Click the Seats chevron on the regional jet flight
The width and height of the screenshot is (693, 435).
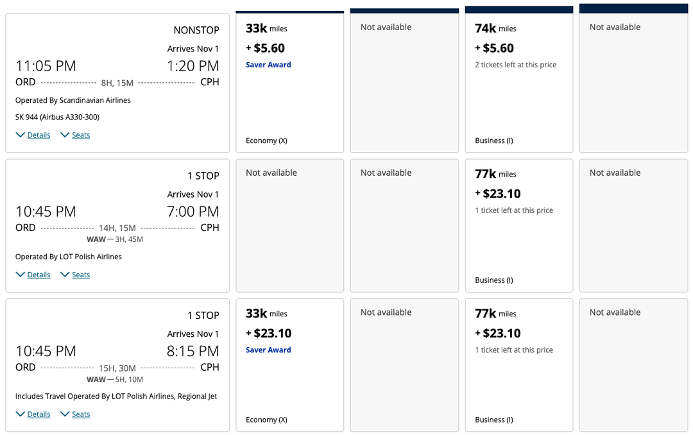[64, 414]
